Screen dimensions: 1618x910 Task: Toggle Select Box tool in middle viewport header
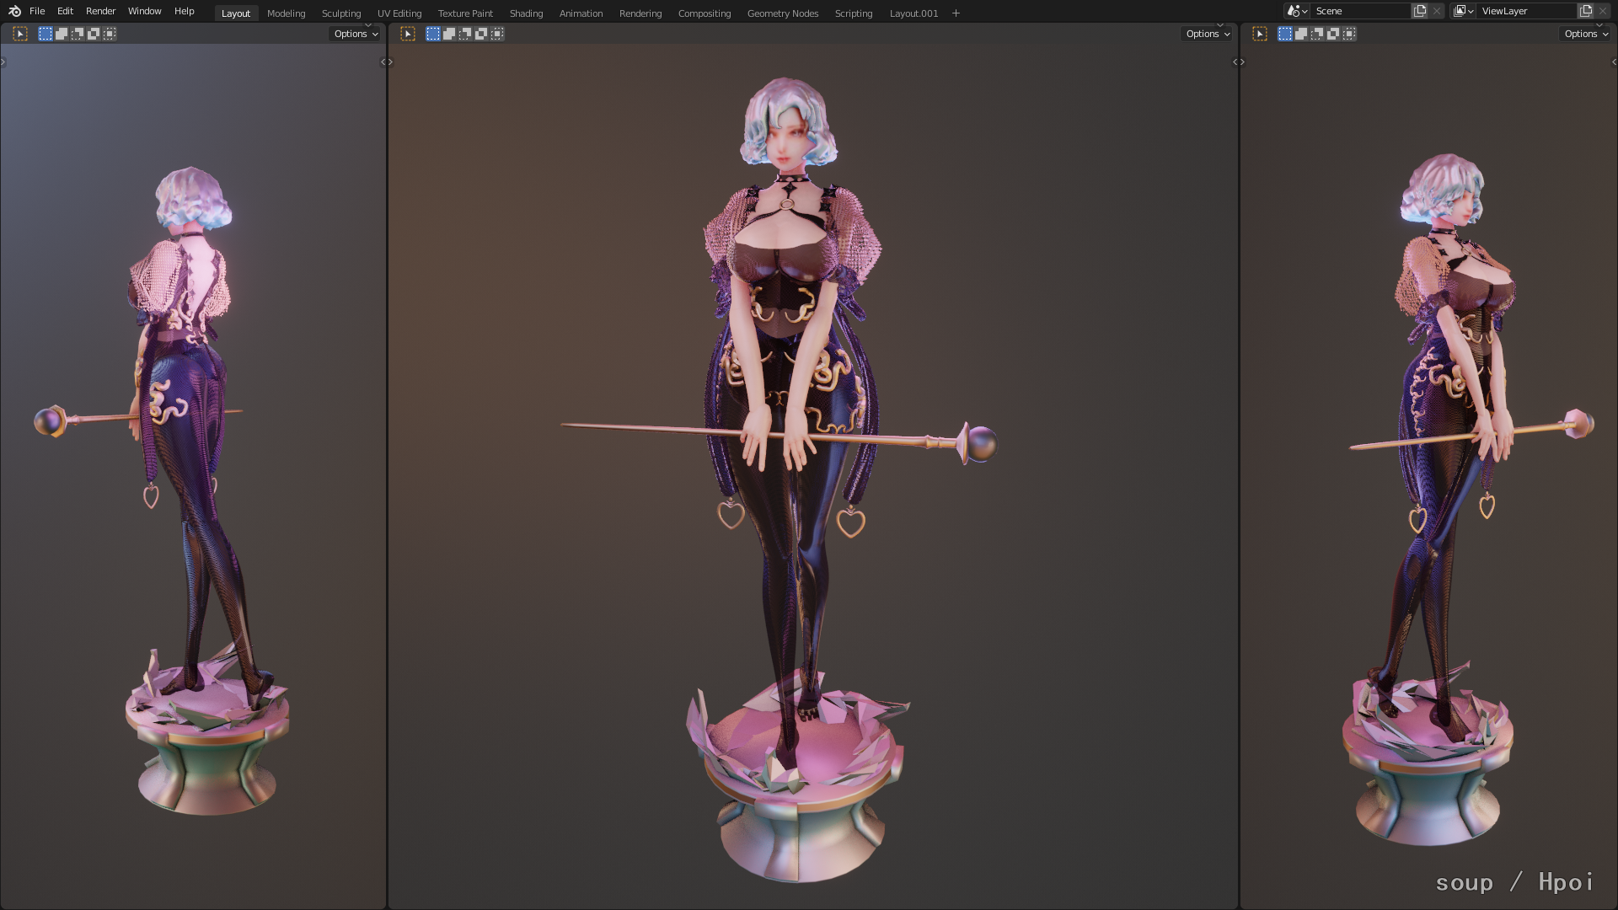pos(408,34)
